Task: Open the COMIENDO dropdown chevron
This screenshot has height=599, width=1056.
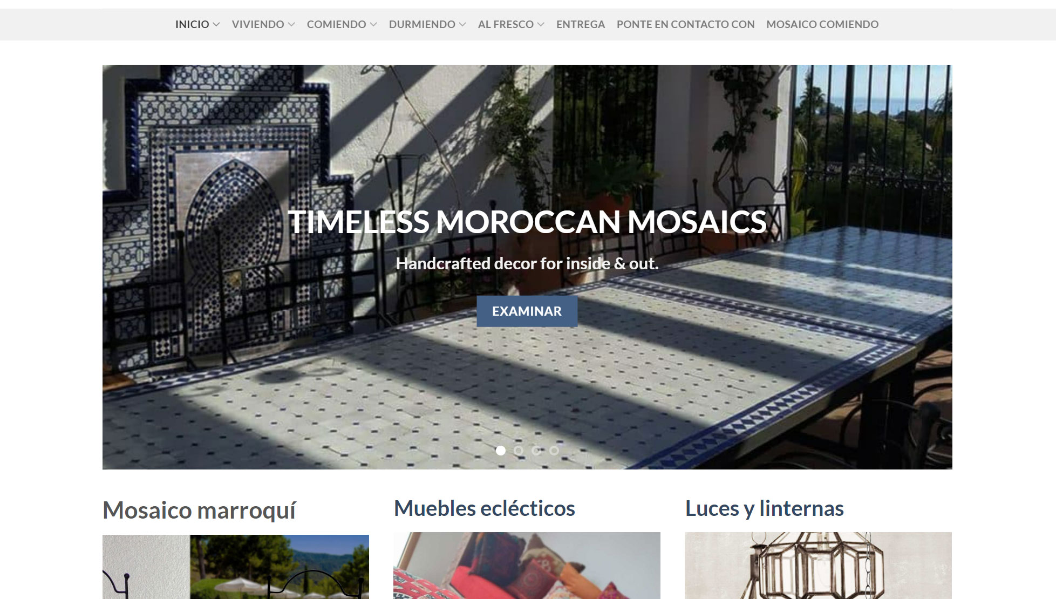Action: 373,25
